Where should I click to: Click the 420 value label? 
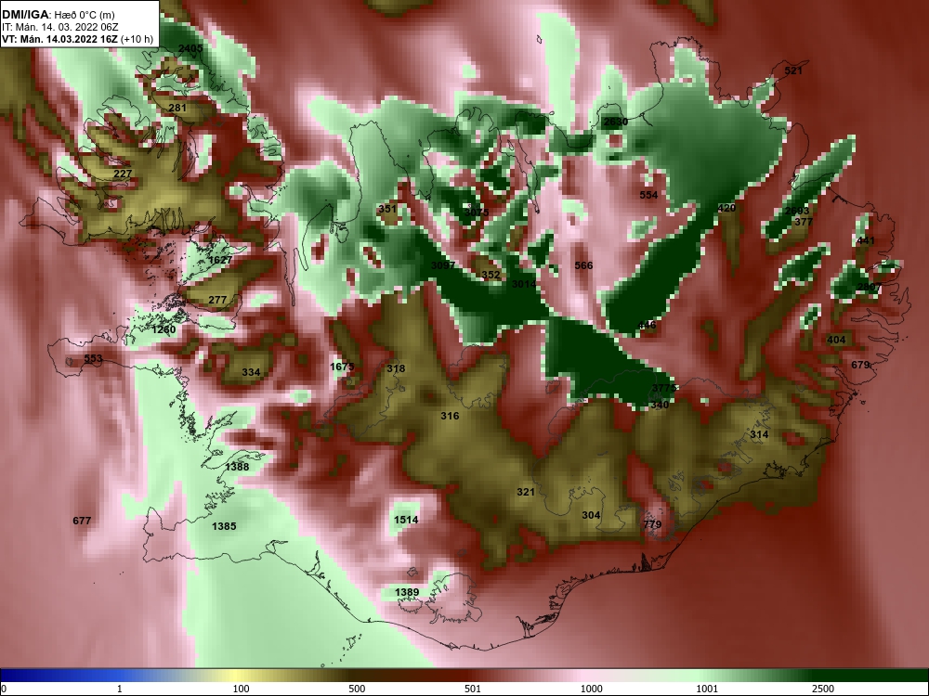pos(726,208)
